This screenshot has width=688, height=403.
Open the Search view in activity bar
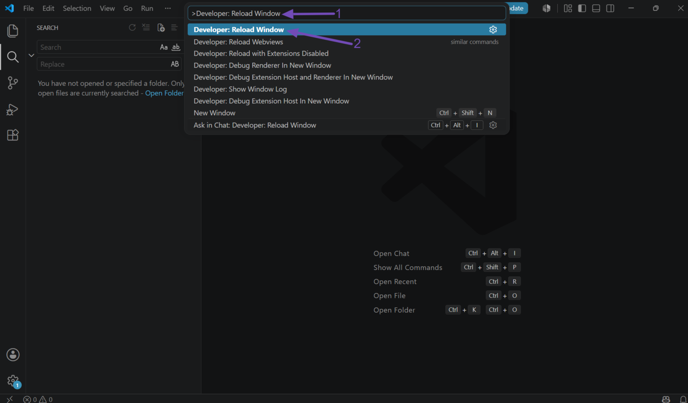(13, 57)
